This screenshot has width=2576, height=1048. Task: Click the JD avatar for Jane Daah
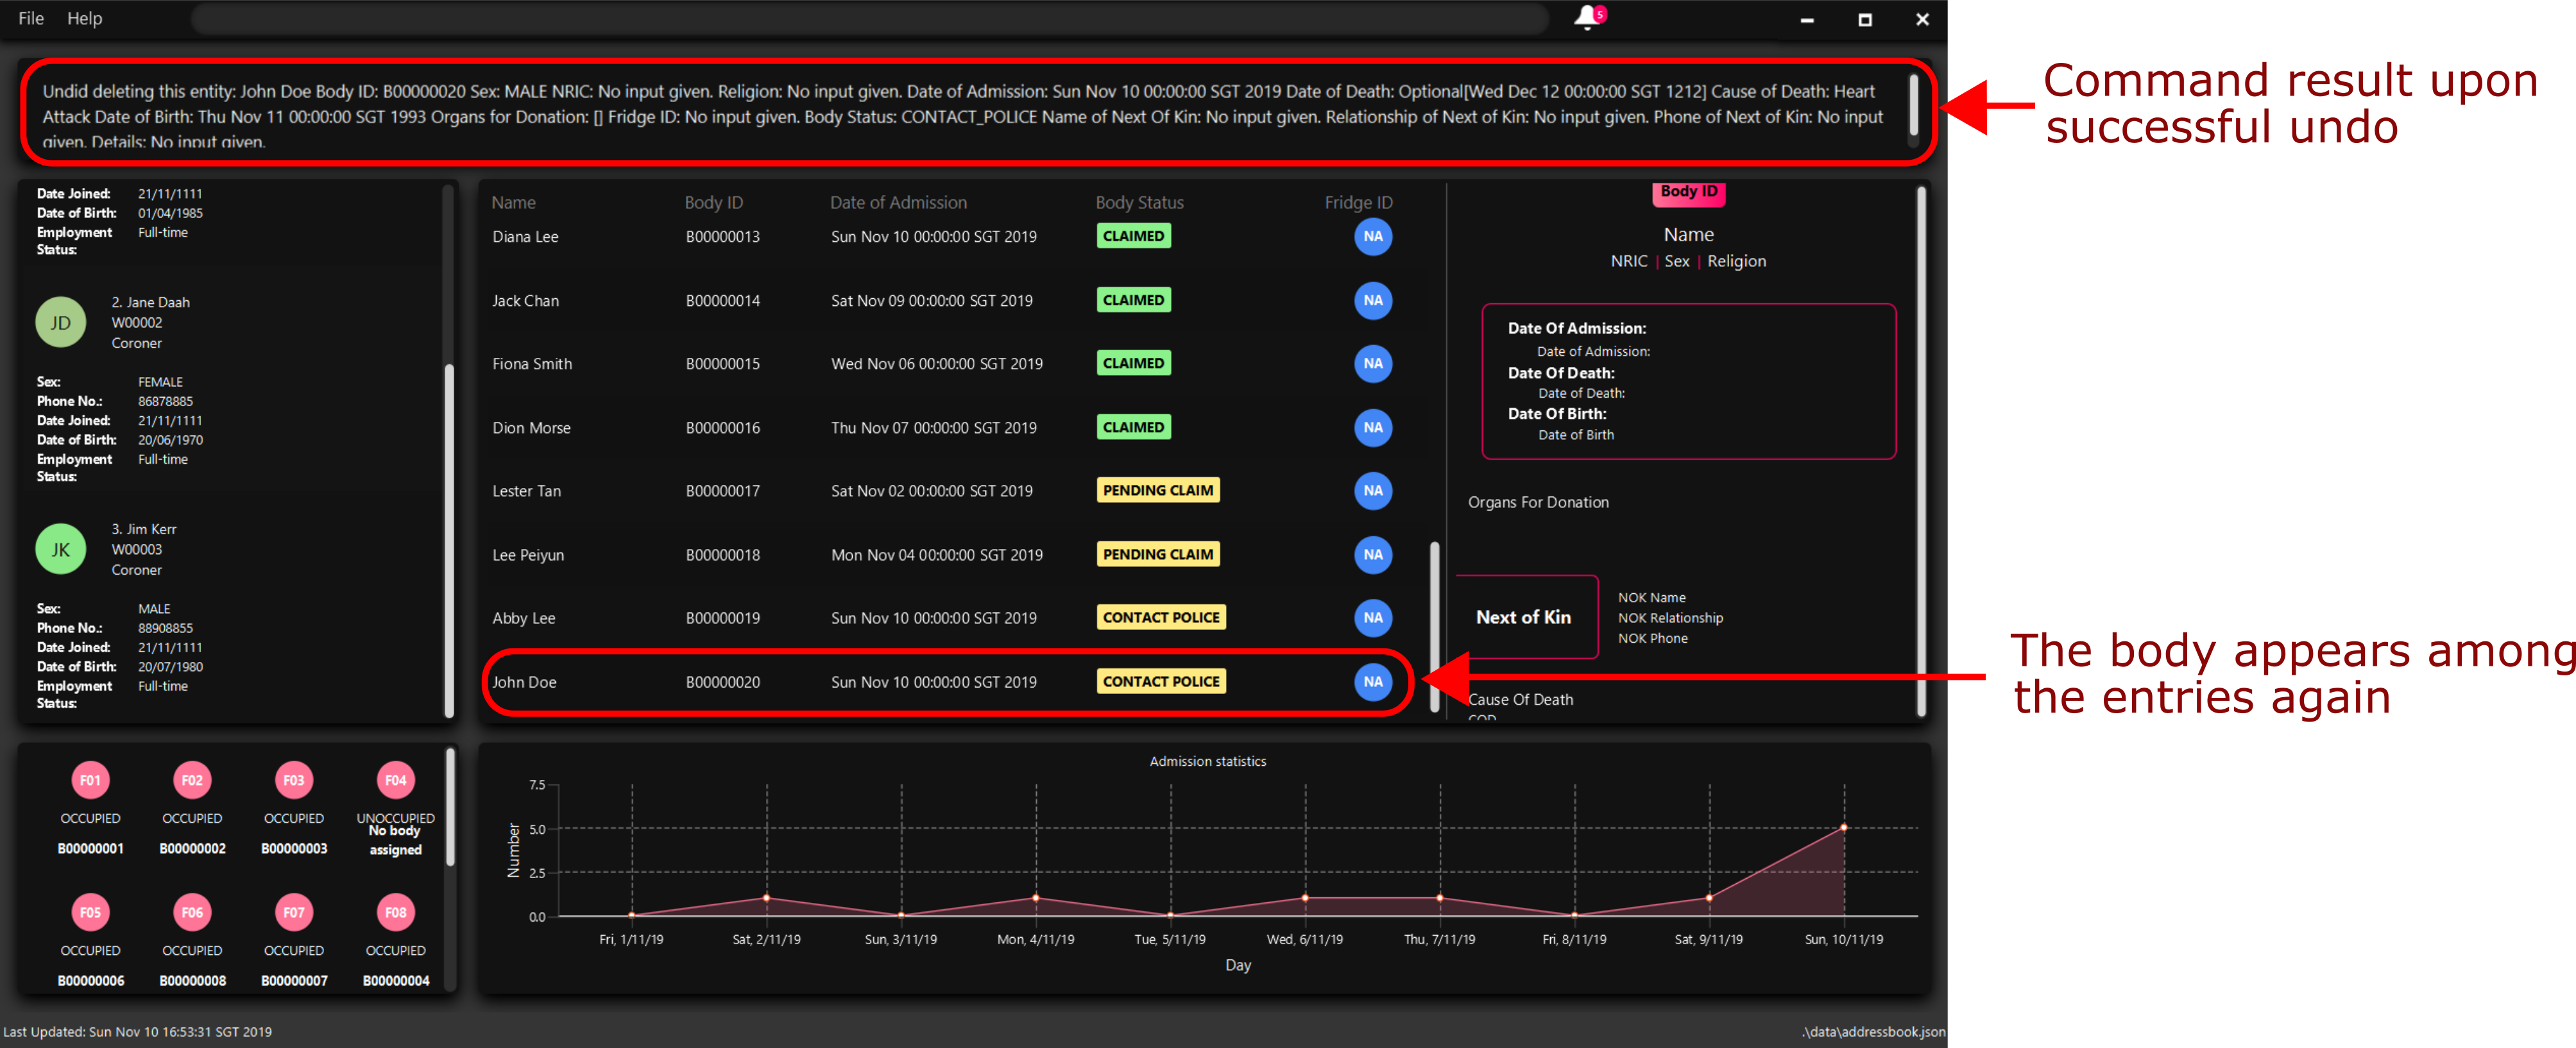[x=61, y=322]
